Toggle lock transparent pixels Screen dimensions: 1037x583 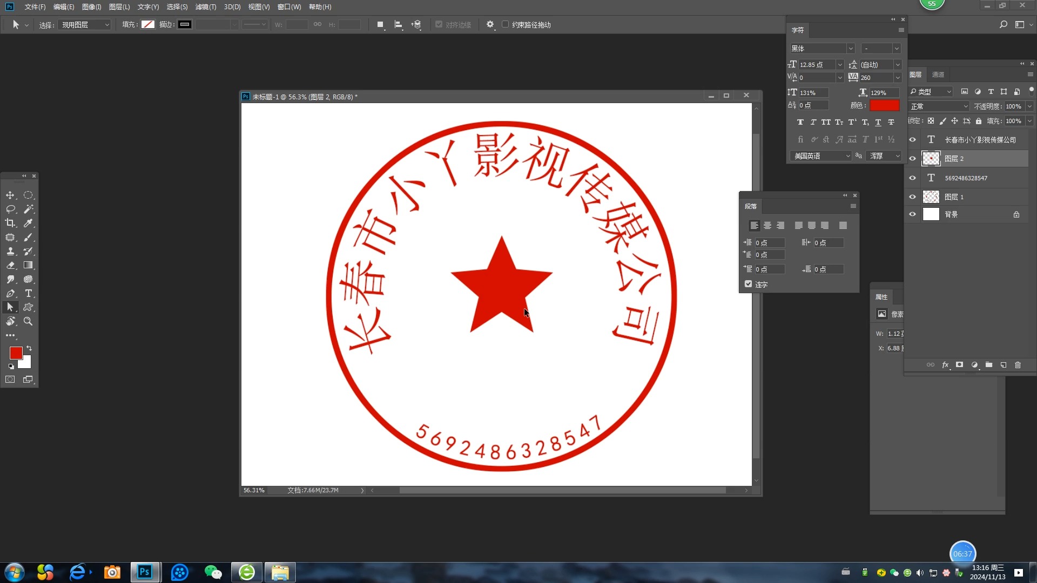click(x=931, y=121)
